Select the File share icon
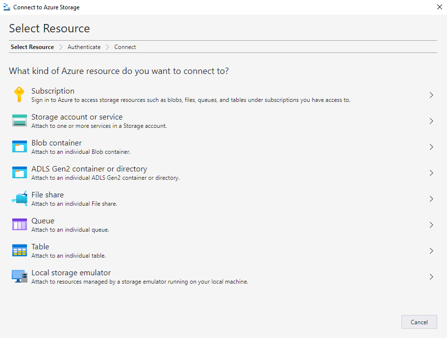 point(20,198)
